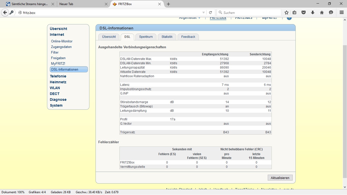Open Freigaben in the sidebar
Image resolution: width=347 pixels, height=195 pixels.
[58, 58]
